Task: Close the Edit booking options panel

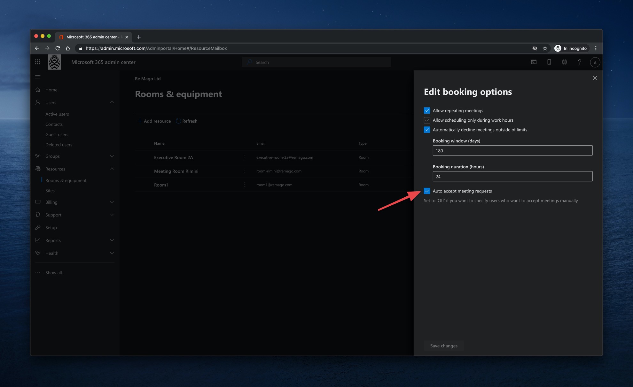Action: click(595, 78)
